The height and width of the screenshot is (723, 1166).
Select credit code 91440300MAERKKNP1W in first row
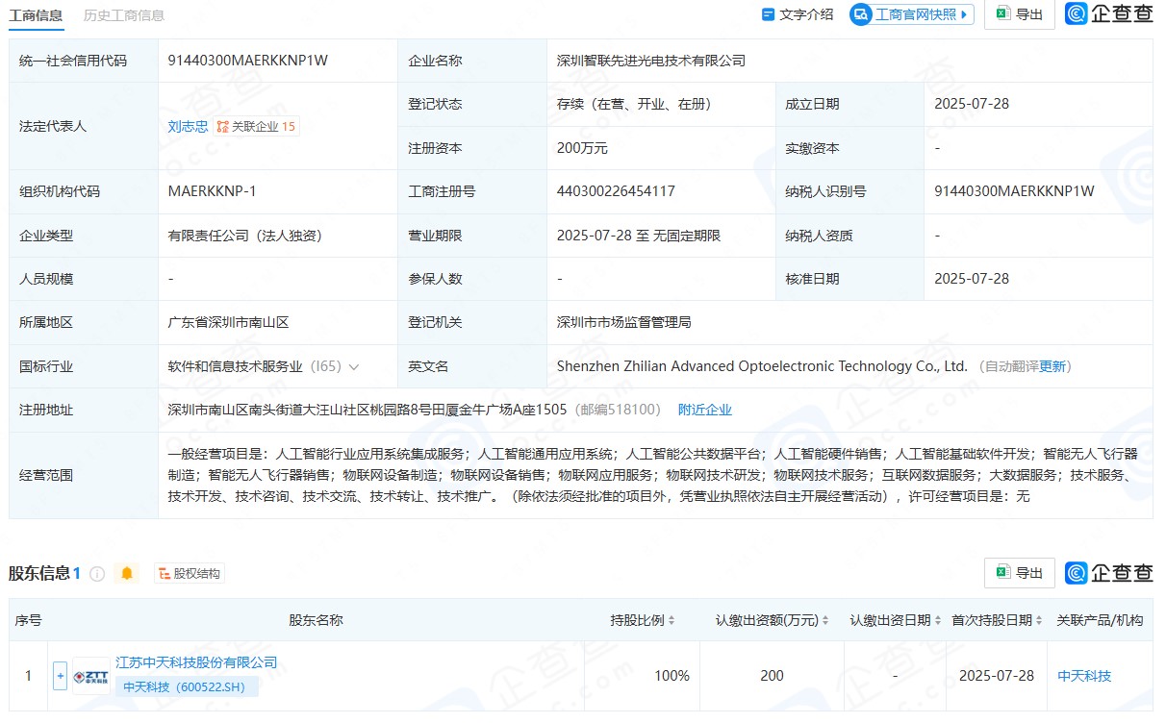tap(248, 61)
